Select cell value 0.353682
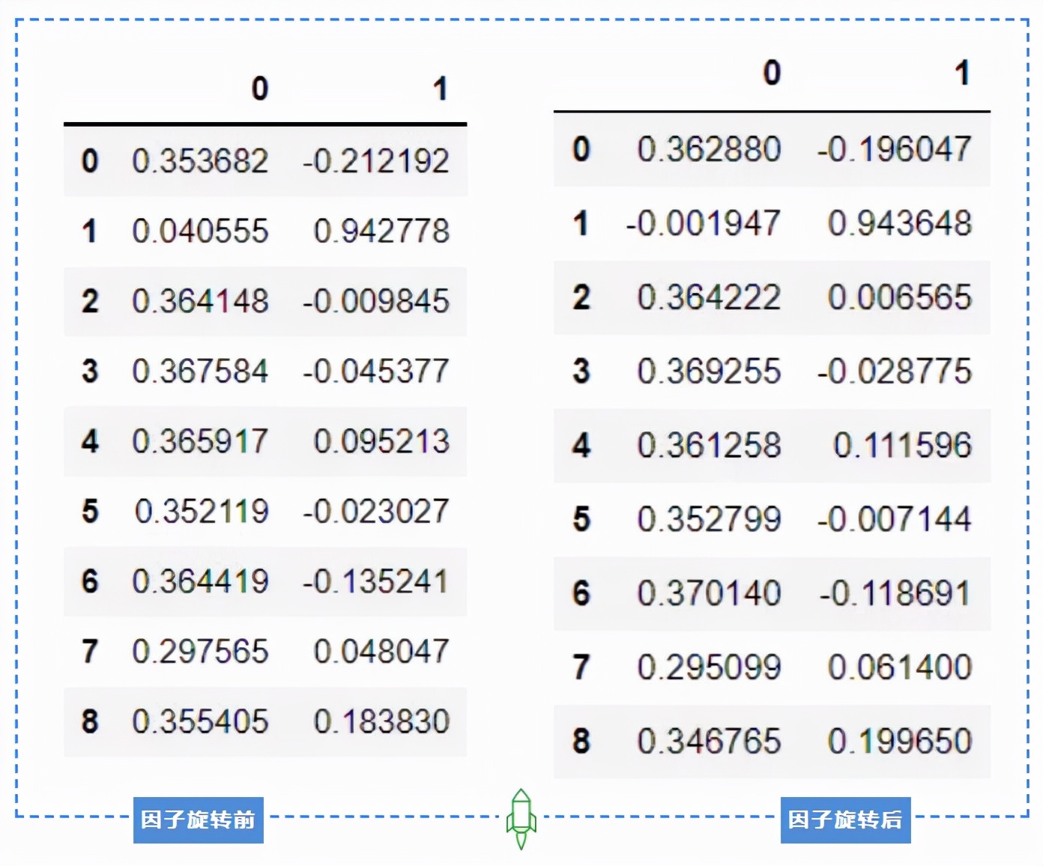The width and height of the screenshot is (1043, 866). click(200, 161)
